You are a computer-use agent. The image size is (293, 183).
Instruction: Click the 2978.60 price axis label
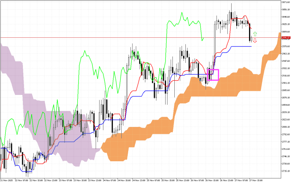click(x=286, y=46)
